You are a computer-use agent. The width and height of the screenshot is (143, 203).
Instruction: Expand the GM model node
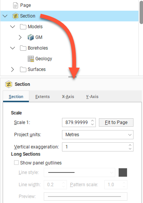20,37
